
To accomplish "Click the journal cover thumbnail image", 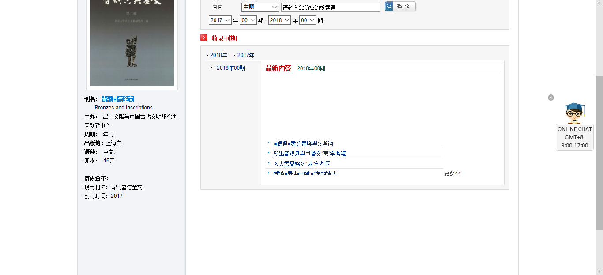I will pos(132,43).
